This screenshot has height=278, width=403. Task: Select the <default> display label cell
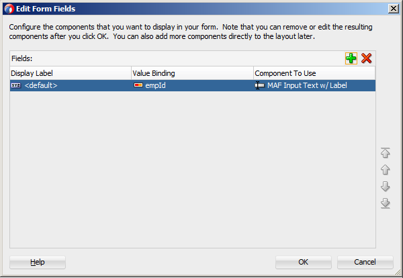tap(71, 85)
